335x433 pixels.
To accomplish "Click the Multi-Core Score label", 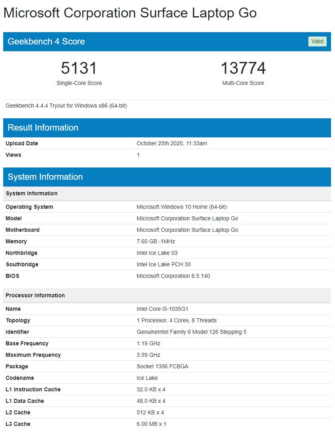I will (x=243, y=83).
